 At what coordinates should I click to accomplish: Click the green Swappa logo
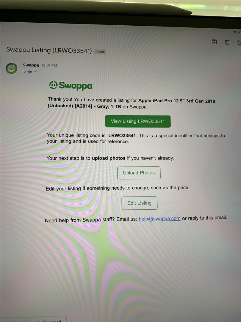pos(71,86)
